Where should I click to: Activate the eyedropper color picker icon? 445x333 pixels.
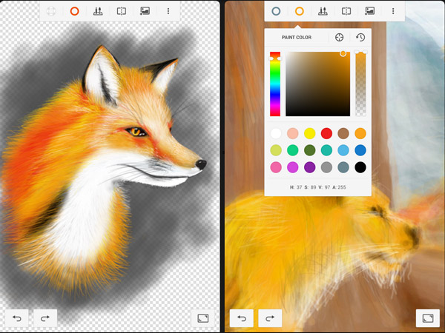[339, 37]
